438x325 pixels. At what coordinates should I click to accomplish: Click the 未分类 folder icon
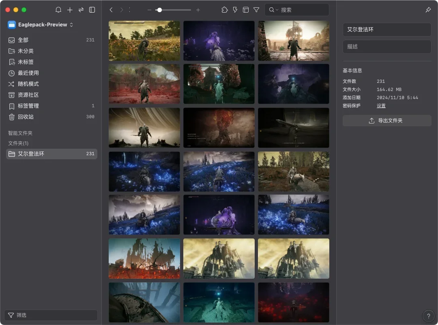[x=11, y=51]
